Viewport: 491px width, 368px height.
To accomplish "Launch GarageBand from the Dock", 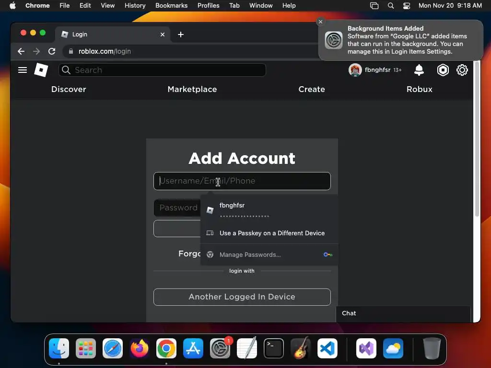I will click(x=301, y=348).
